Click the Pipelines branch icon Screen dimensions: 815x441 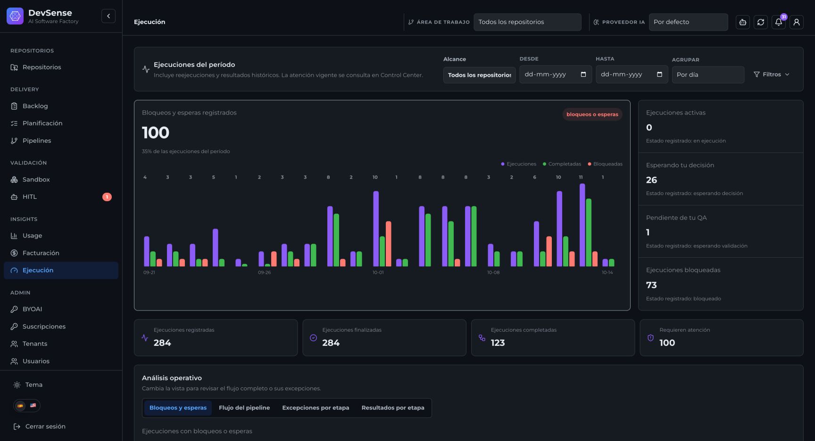click(x=14, y=141)
